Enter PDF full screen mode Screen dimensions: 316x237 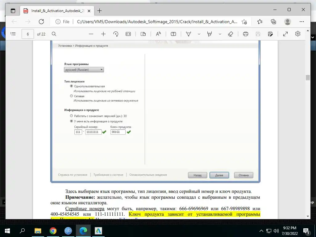285,34
